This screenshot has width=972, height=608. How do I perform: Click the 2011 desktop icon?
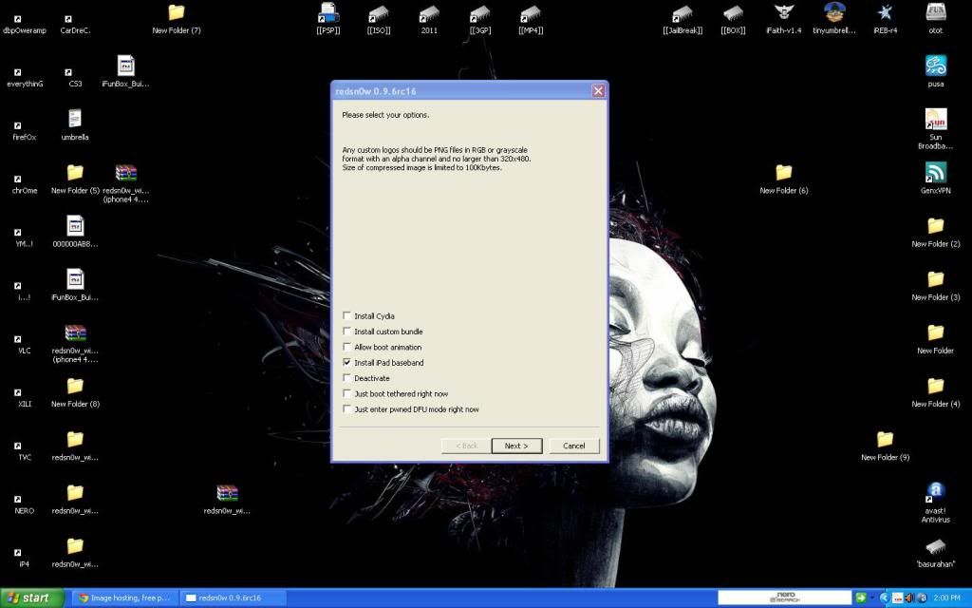pos(429,19)
